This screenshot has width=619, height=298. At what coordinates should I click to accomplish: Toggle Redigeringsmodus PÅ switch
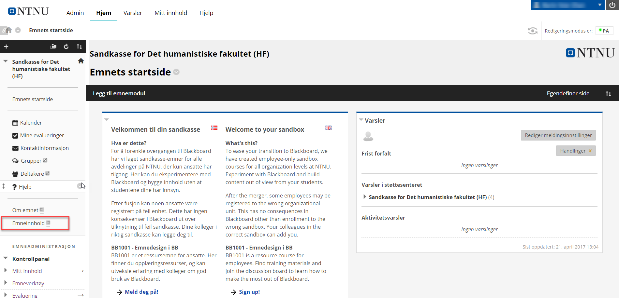(x=604, y=31)
